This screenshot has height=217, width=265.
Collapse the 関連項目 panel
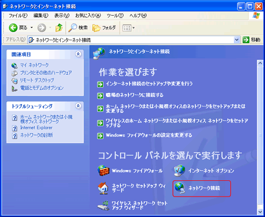click(x=78, y=54)
